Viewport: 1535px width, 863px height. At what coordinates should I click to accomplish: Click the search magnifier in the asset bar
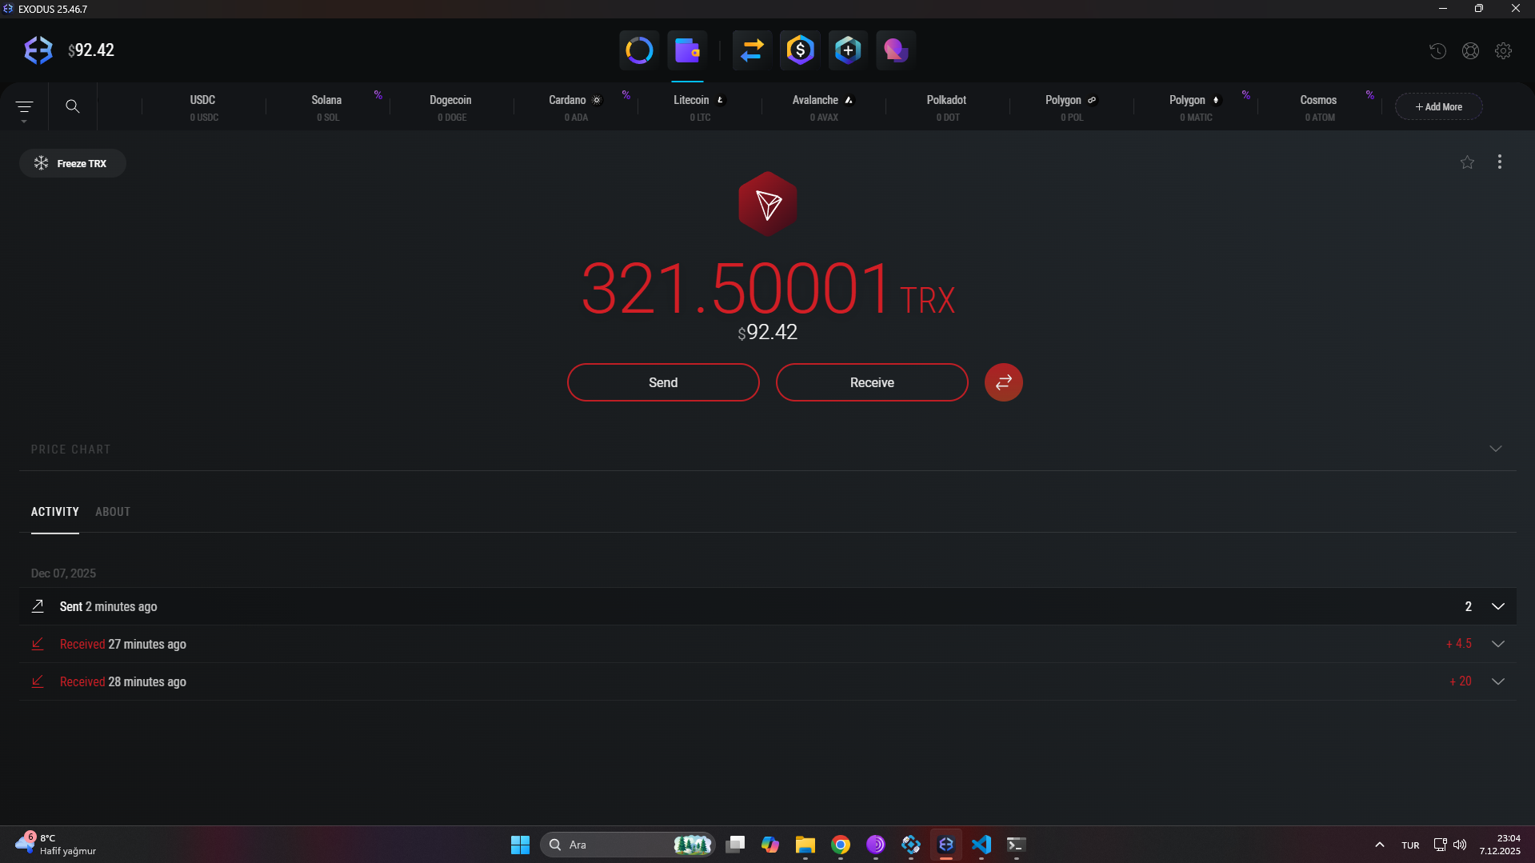(x=72, y=106)
